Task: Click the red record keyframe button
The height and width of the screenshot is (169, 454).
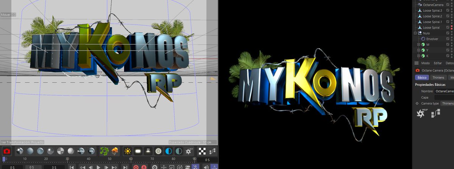Action: point(136,167)
